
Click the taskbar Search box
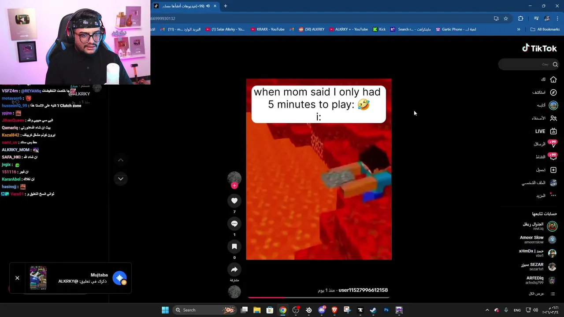205,310
